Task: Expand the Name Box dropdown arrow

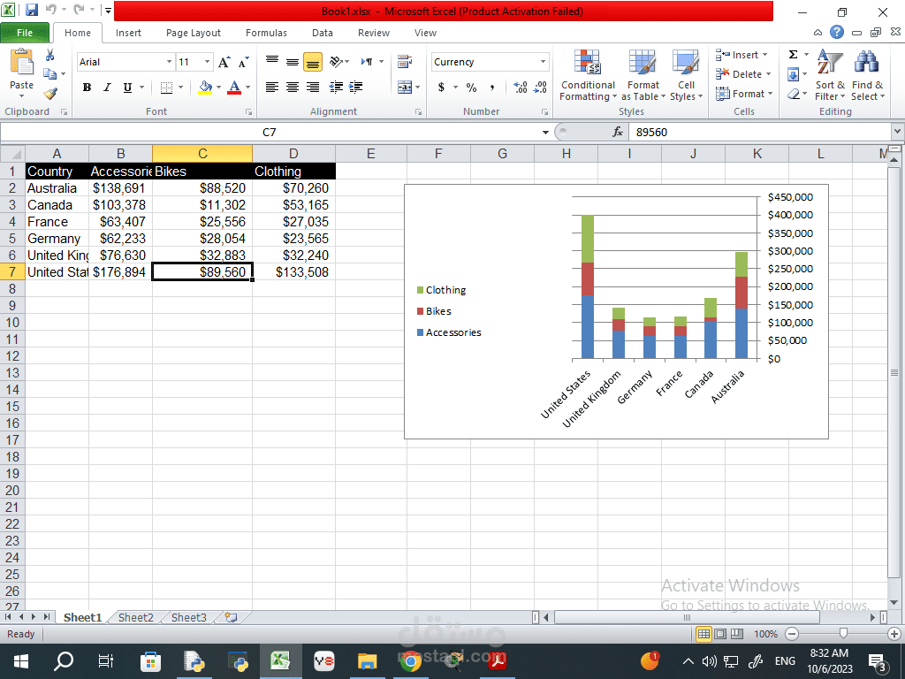Action: 545,133
